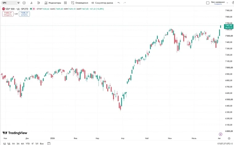Click the ПРОДАТЬ sell button

point(8,14)
